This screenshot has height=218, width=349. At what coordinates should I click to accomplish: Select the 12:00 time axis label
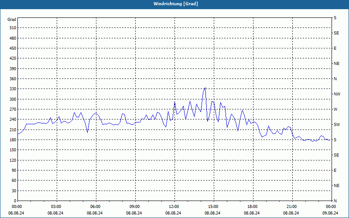click(x=173, y=207)
